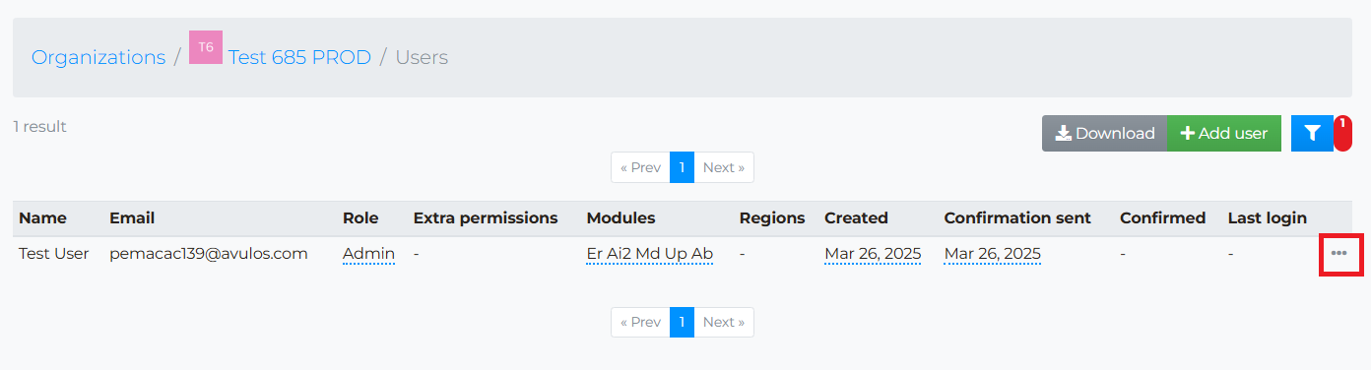Click the Last login column header
1371x370 pixels.
(1267, 218)
